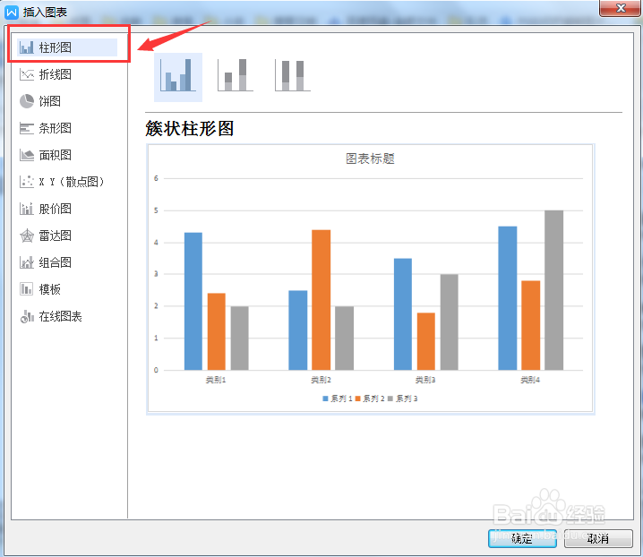
Task: Open the 条形图 category label
Action: (56, 128)
